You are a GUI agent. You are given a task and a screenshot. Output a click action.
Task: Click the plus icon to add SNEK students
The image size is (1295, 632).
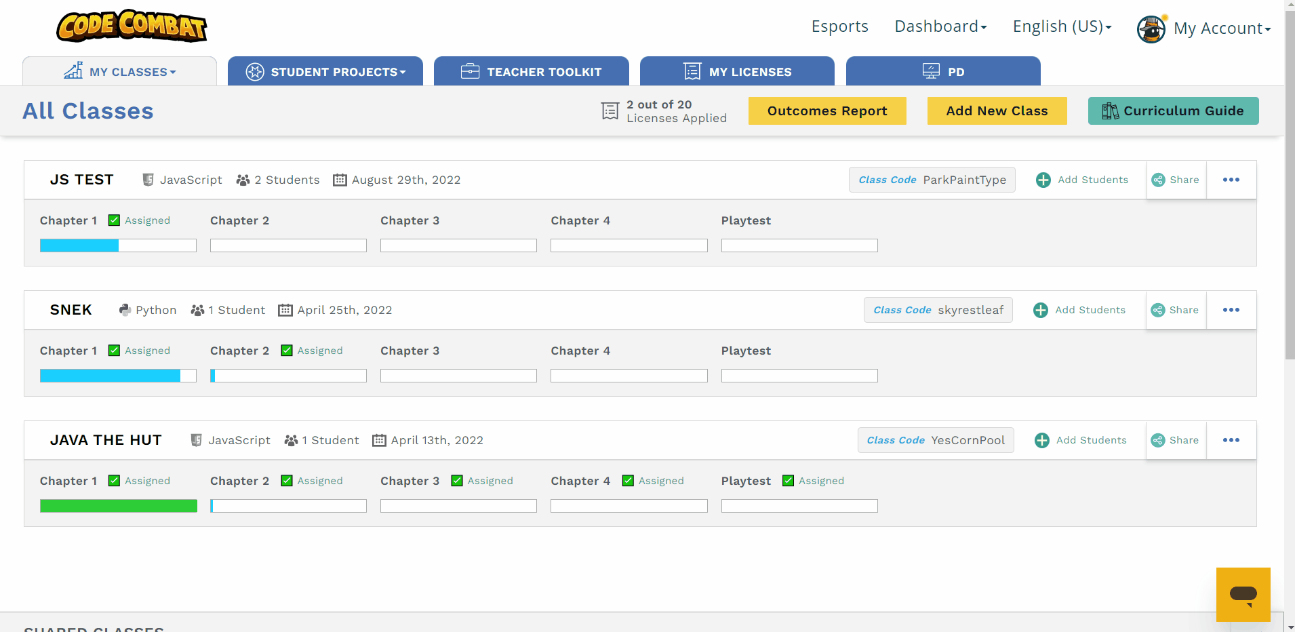(1041, 310)
